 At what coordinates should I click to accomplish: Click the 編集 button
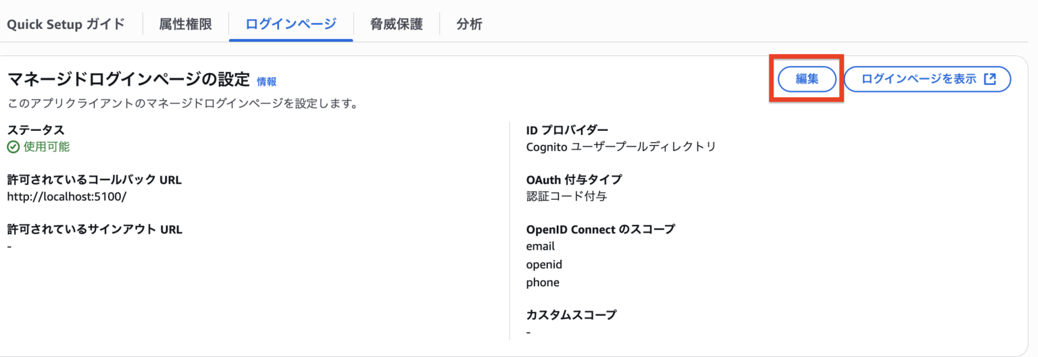(x=807, y=79)
